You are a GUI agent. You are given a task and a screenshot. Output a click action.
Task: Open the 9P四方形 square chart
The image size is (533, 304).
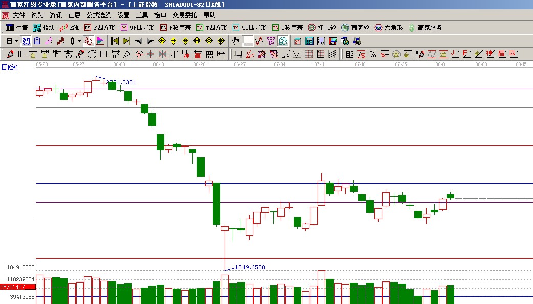tap(137, 28)
